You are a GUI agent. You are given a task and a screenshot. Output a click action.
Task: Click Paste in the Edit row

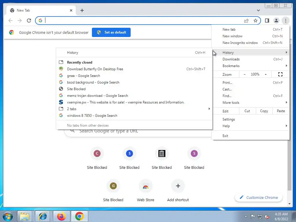point(281,111)
